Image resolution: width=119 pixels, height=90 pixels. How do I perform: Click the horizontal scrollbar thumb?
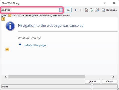[47, 77]
